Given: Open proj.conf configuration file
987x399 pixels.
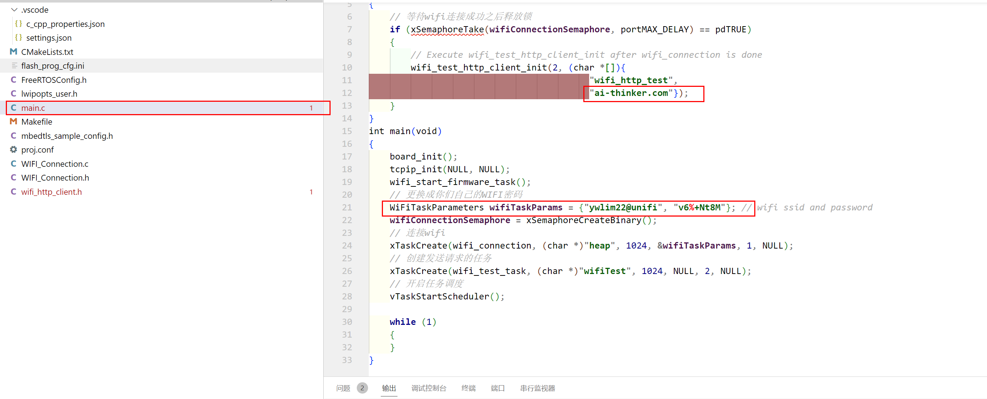Looking at the screenshot, I should tap(37, 149).
